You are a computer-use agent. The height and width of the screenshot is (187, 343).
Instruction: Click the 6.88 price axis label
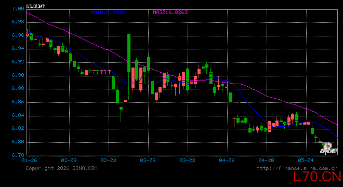(18, 89)
